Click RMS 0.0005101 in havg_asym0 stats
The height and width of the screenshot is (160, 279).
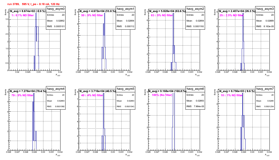[56, 26]
